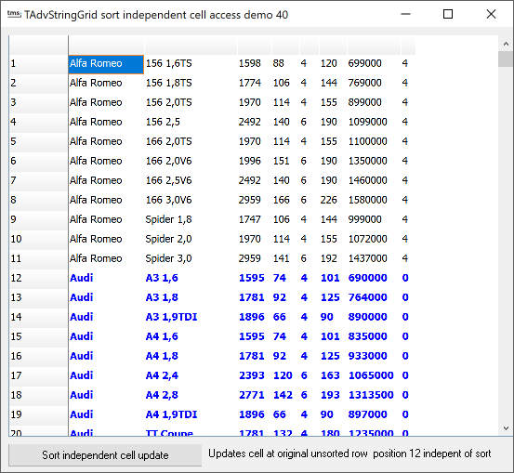Image resolution: width=514 pixels, height=473 pixels.
Task: Select the Audi cell in row 12
Action: coord(106,279)
